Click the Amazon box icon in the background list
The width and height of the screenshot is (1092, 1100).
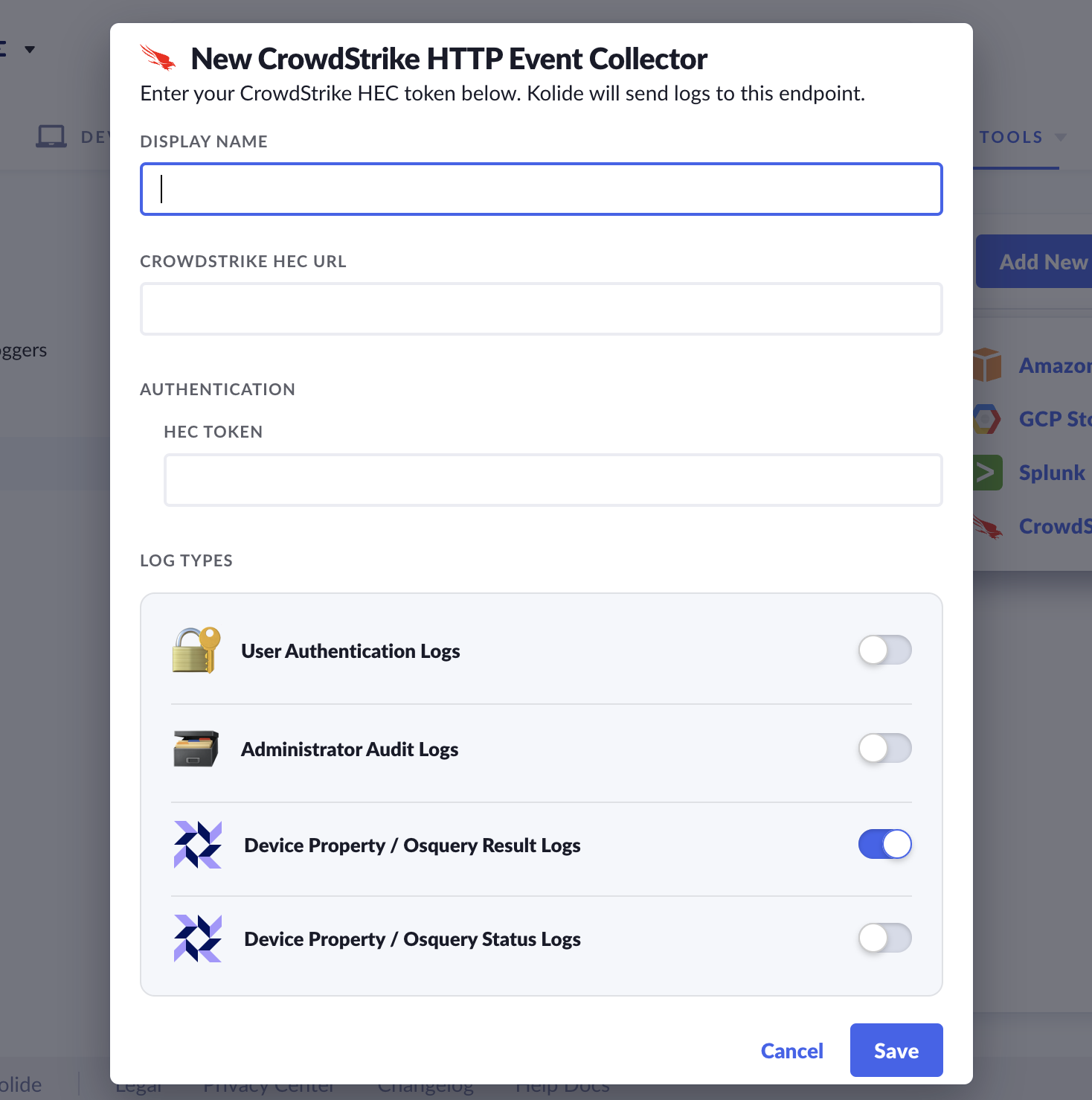[987, 365]
